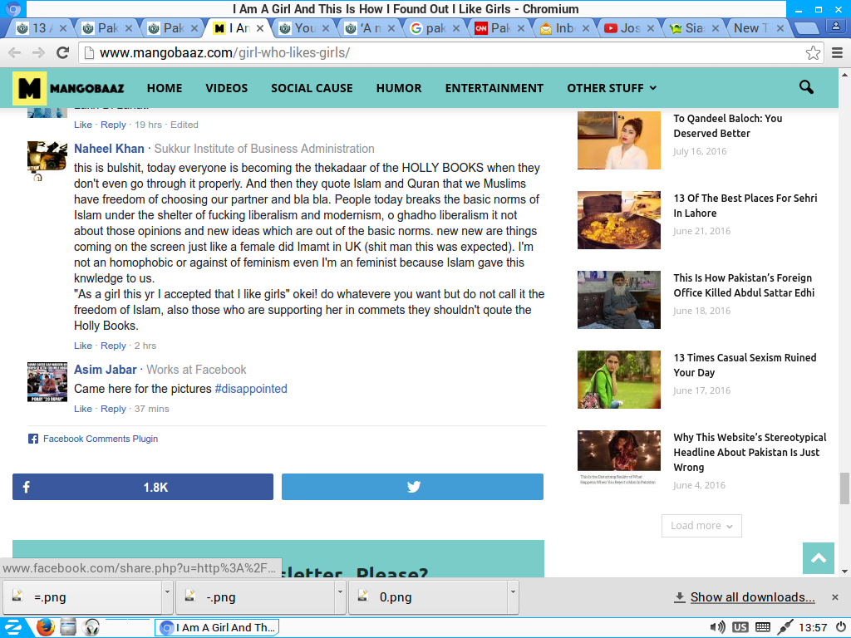851x638 pixels.
Task: Open the site search magnifier icon
Action: [x=806, y=86]
